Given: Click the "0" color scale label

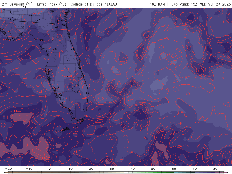Looking at the screenshot, I should pyautogui.click(x=50, y=169).
